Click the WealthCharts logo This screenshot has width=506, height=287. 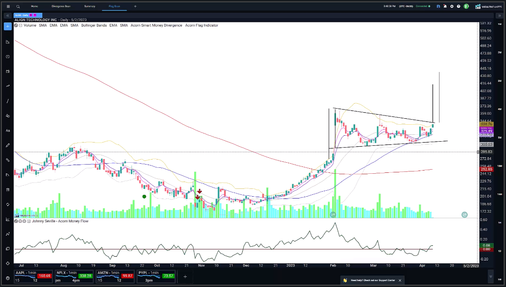(x=488, y=6)
